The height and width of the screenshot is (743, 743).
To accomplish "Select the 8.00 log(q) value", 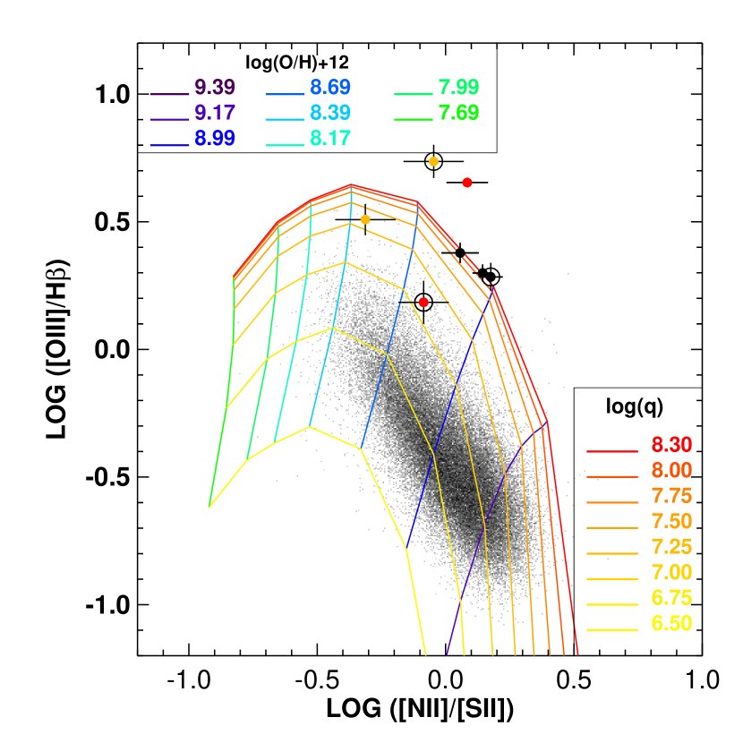I will click(671, 470).
